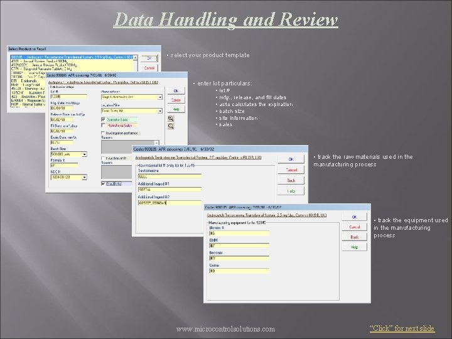
Task: Click the Additional Ingred #2 field
Action: click(x=169, y=203)
